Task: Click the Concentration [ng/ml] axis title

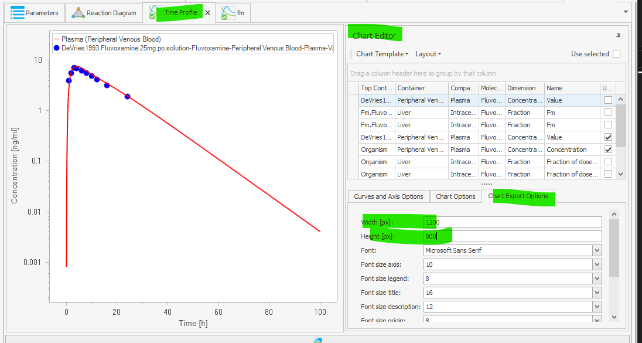Action: tap(15, 165)
